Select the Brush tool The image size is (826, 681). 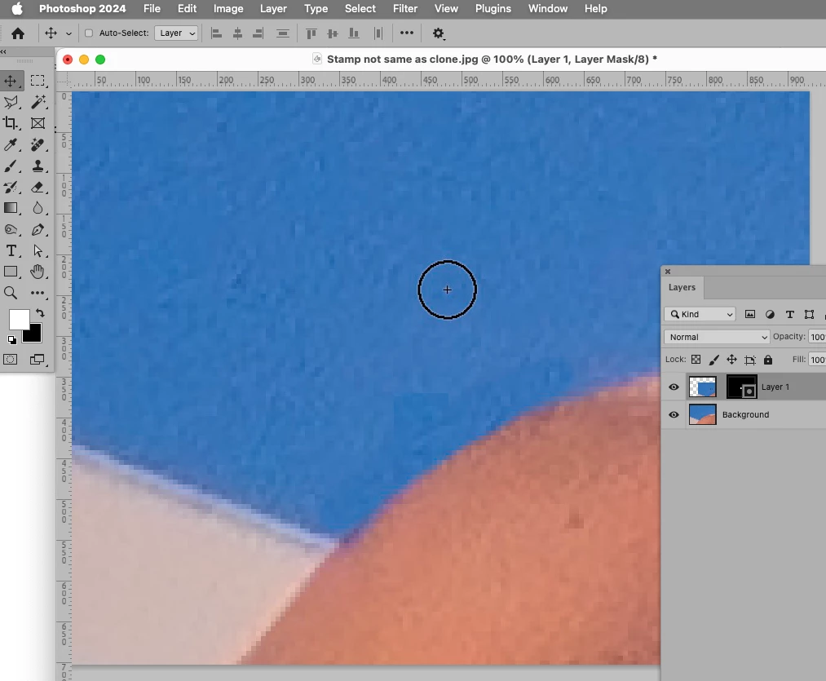click(x=11, y=166)
